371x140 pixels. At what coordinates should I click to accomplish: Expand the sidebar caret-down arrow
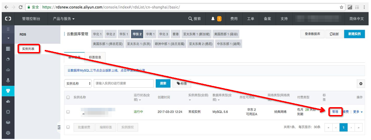click(8, 38)
